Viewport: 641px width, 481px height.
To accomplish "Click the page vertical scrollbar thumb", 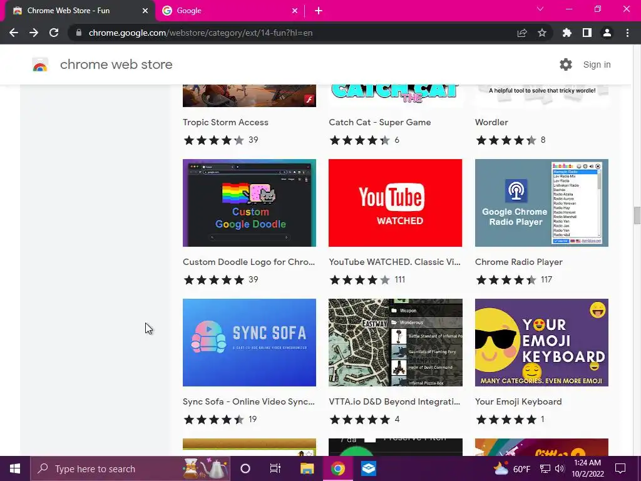I will pos(637,215).
